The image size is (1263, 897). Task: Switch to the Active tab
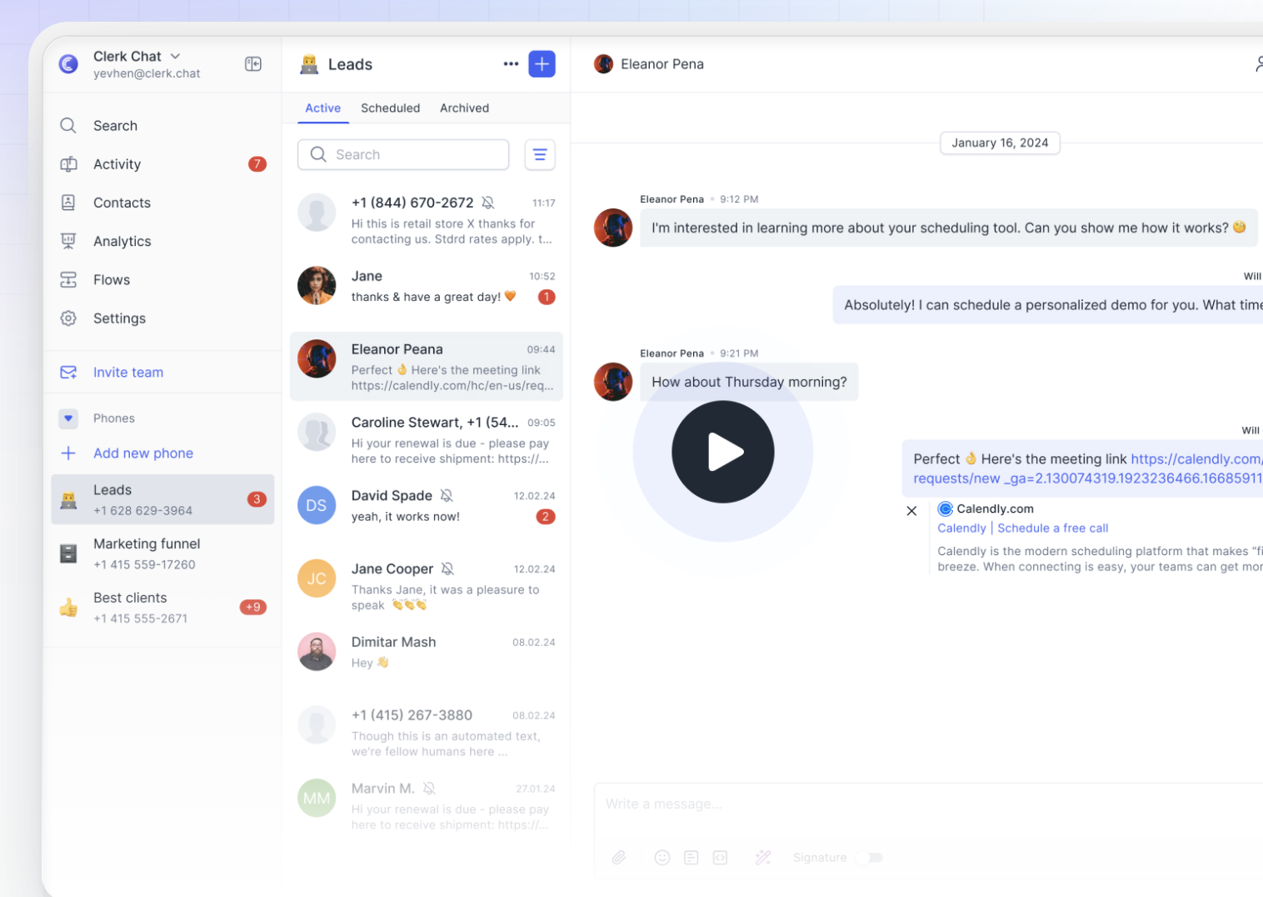coord(323,108)
